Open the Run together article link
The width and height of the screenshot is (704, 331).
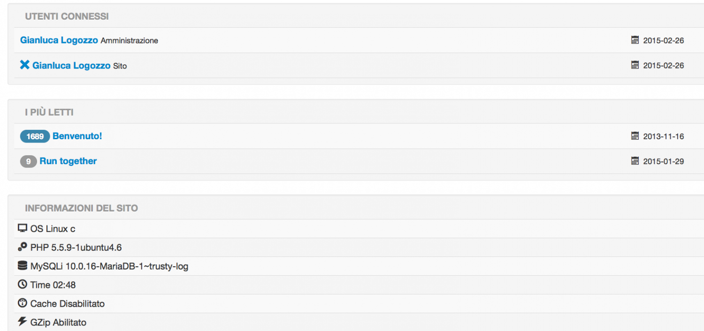point(68,161)
